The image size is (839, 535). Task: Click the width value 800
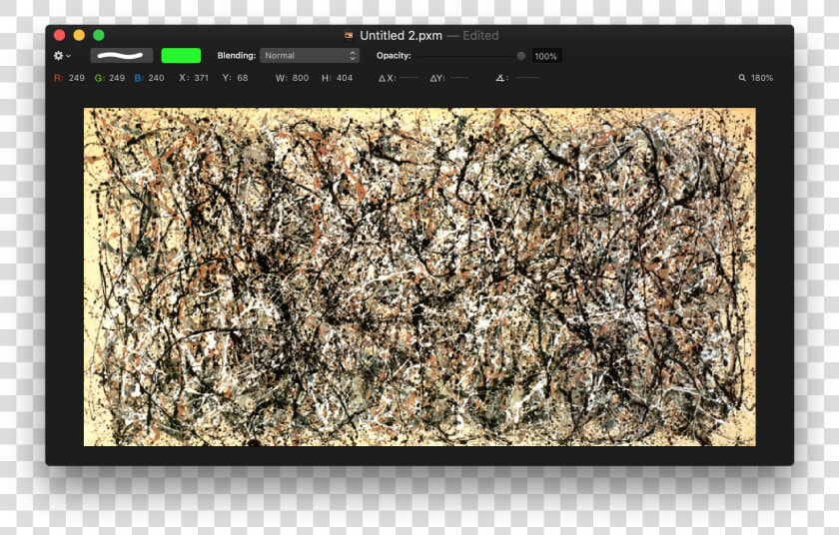click(301, 78)
